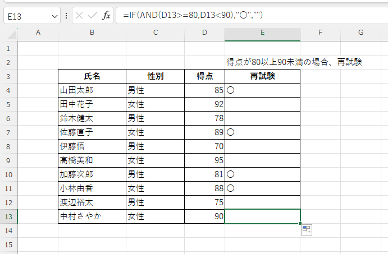Click the score 90 cell
The image size is (388, 254).
pyautogui.click(x=204, y=216)
